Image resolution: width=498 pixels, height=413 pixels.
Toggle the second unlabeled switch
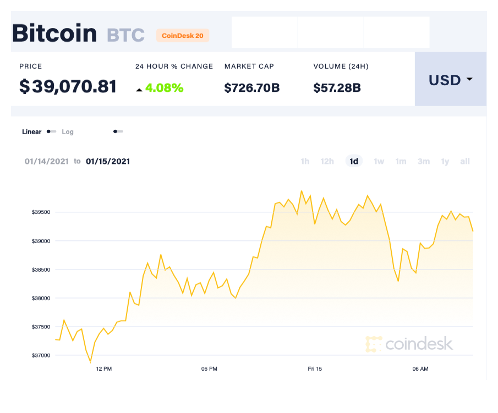pos(118,131)
